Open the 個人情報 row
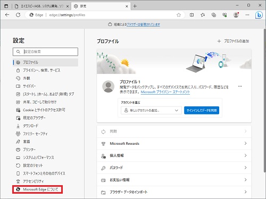The image size is (266, 199). (174, 155)
